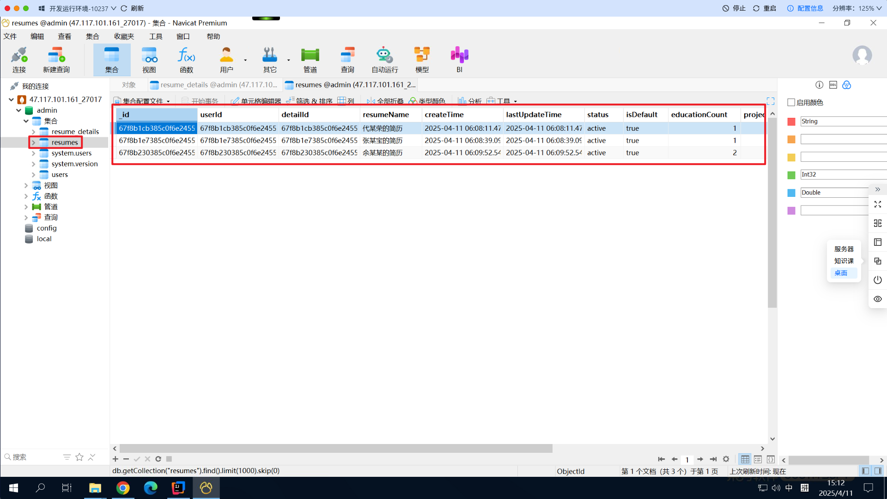Screen dimensions: 887x499
Task: Open 集合配置文件 dropdown
Action: pyautogui.click(x=142, y=101)
